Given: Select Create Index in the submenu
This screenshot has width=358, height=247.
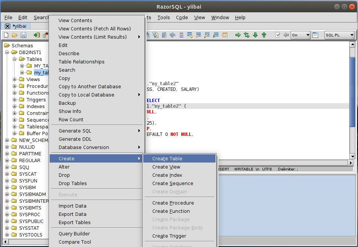Looking at the screenshot, I should pyautogui.click(x=167, y=175).
